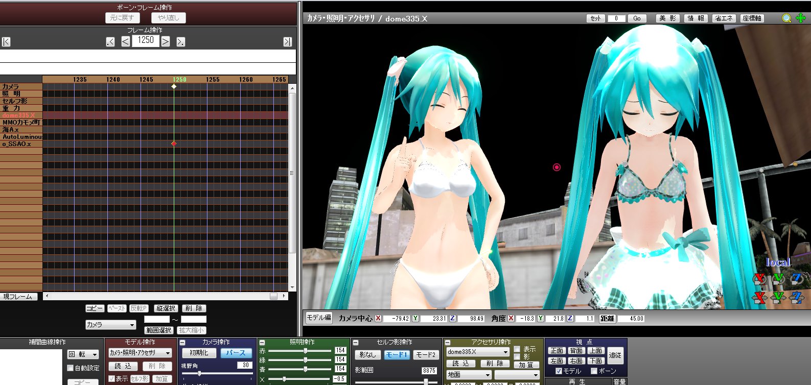811x385 pixels.
Task: Select self-shadow モード2
Action: coord(425,354)
